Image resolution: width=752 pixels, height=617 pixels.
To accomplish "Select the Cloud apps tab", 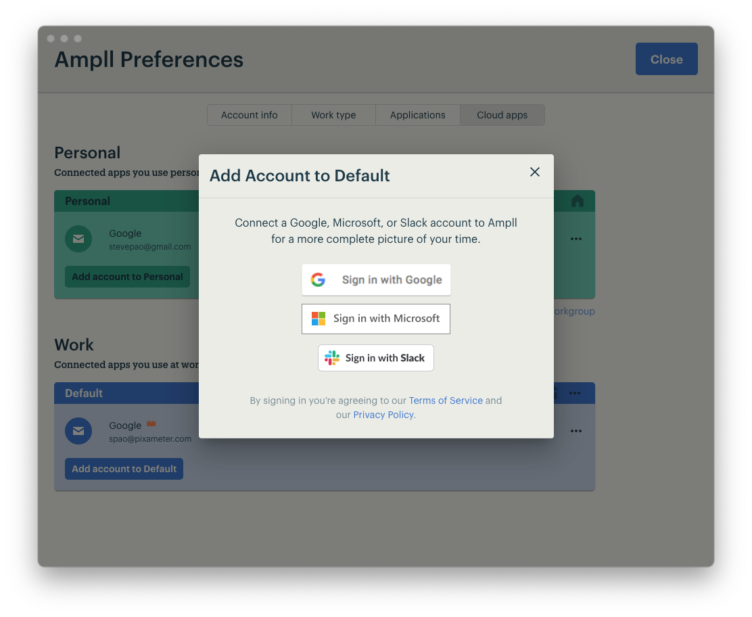I will coord(502,115).
